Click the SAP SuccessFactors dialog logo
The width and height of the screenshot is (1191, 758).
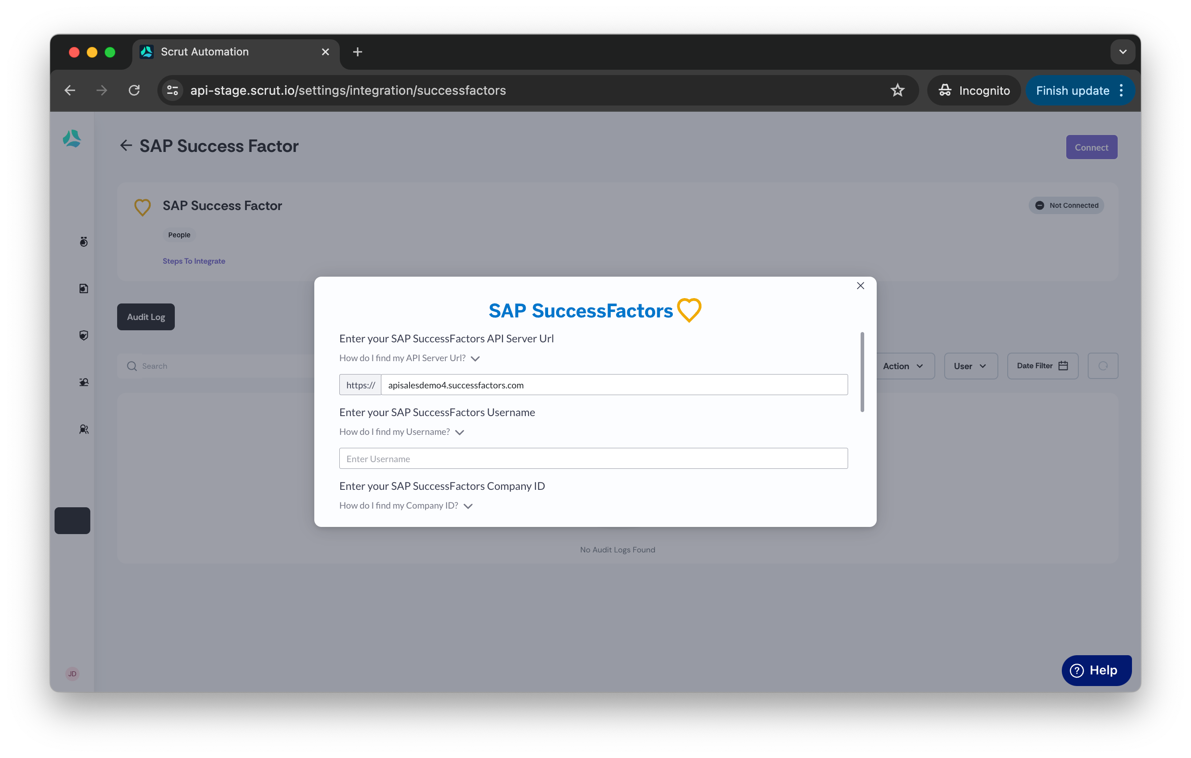click(595, 311)
